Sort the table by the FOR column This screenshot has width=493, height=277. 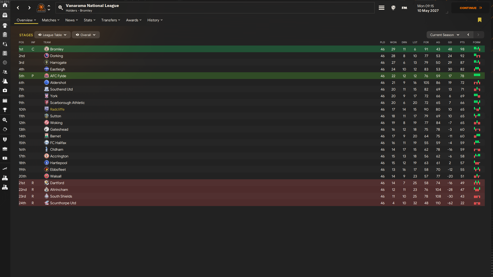426,42
